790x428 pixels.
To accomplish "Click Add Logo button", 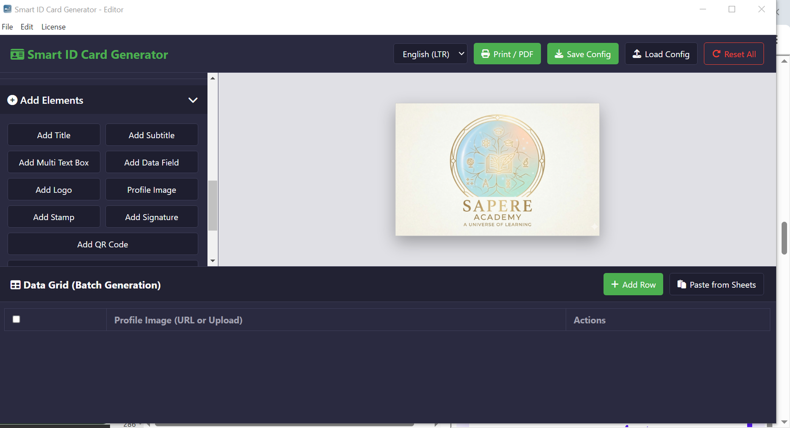I will click(54, 190).
